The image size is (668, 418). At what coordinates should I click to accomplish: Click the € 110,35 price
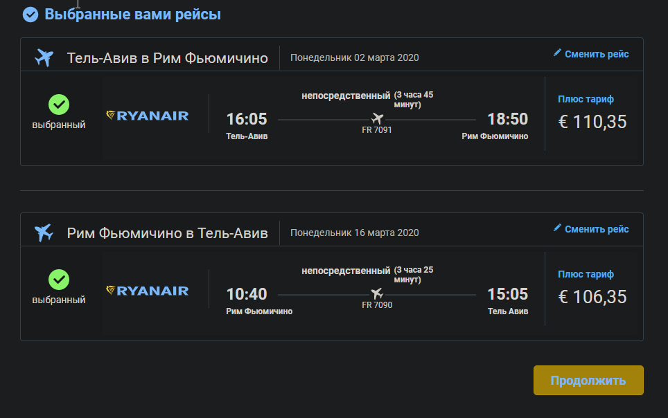click(x=592, y=122)
